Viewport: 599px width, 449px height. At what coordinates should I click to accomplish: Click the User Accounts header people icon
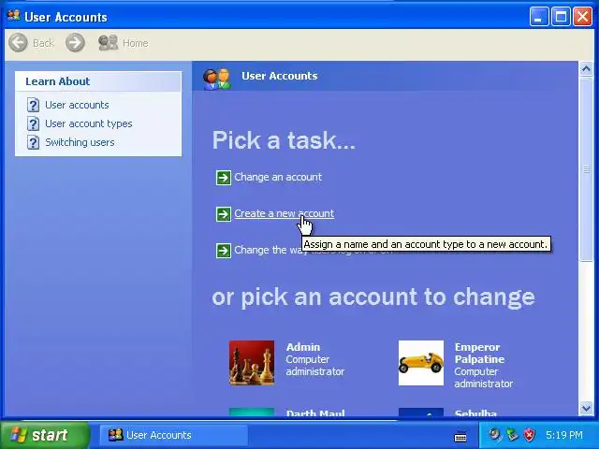(x=217, y=79)
